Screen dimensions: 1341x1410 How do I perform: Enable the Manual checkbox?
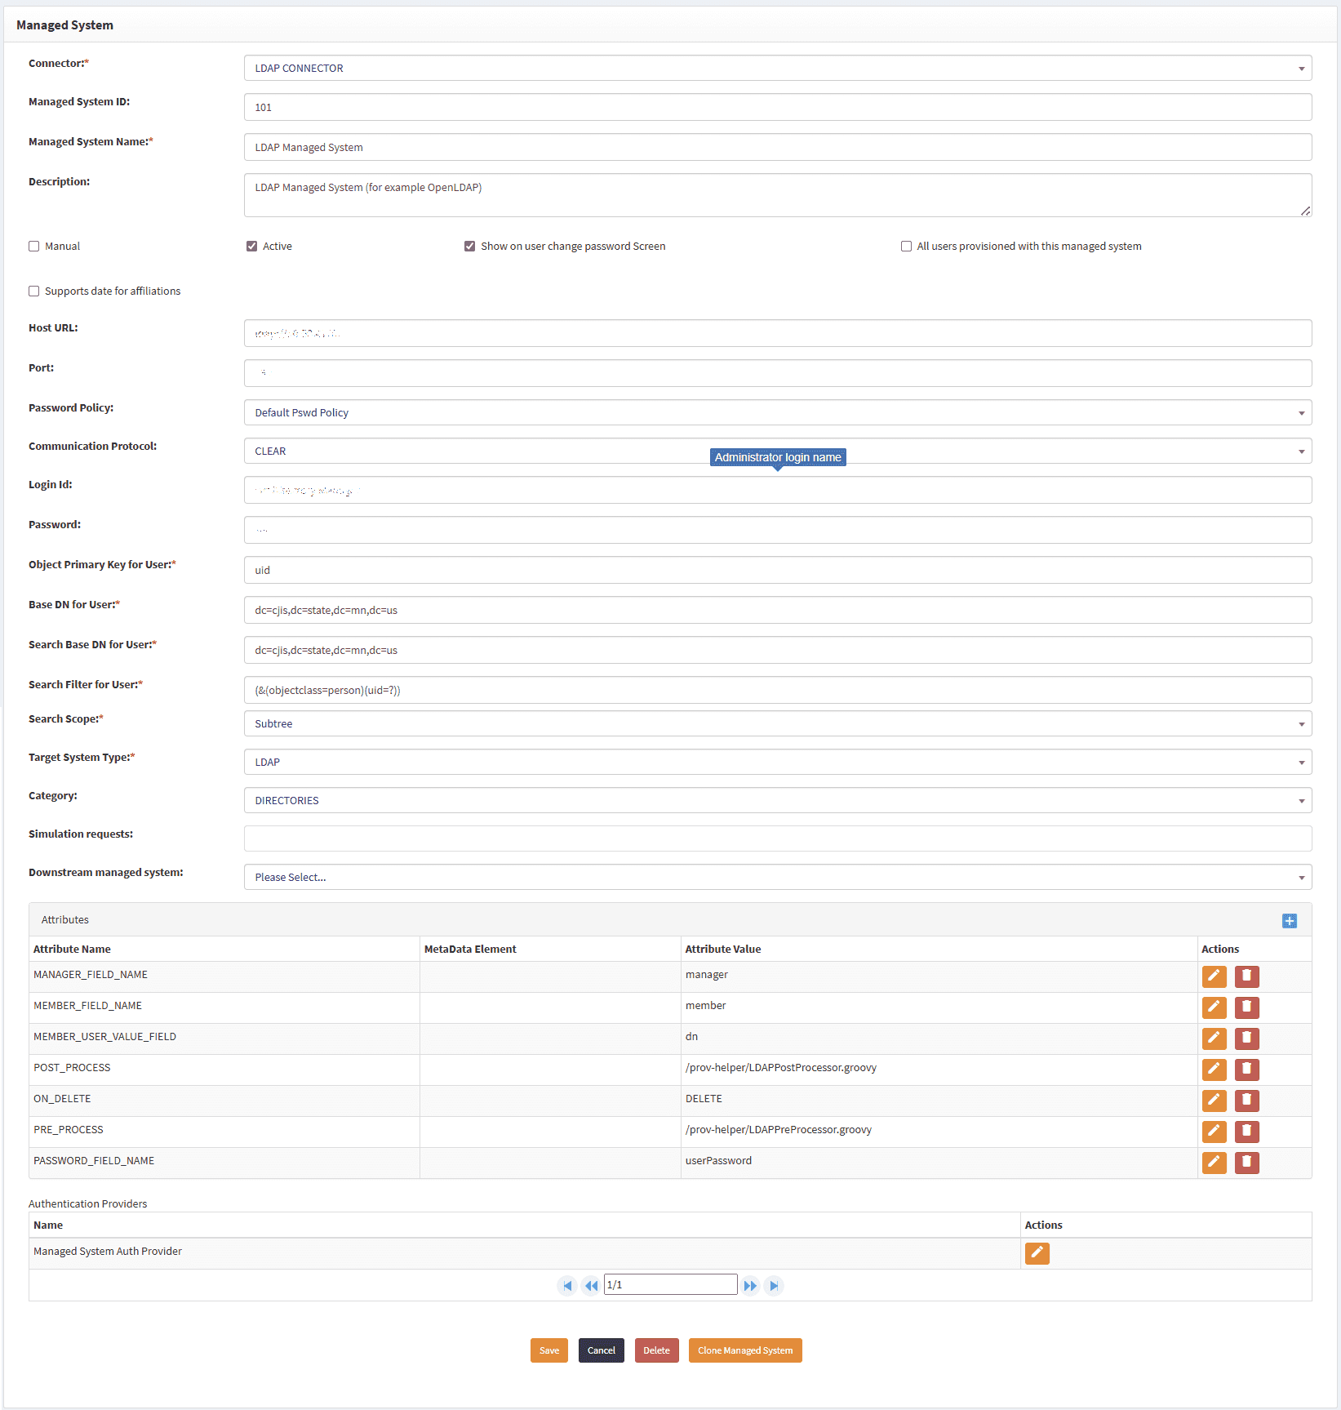pyautogui.click(x=34, y=247)
